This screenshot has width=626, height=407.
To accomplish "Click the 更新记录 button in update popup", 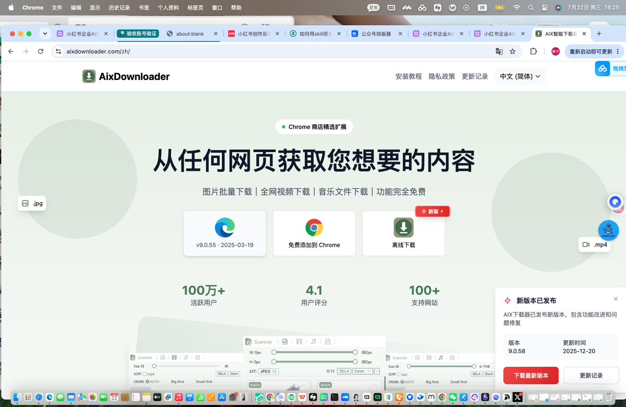I will (591, 376).
